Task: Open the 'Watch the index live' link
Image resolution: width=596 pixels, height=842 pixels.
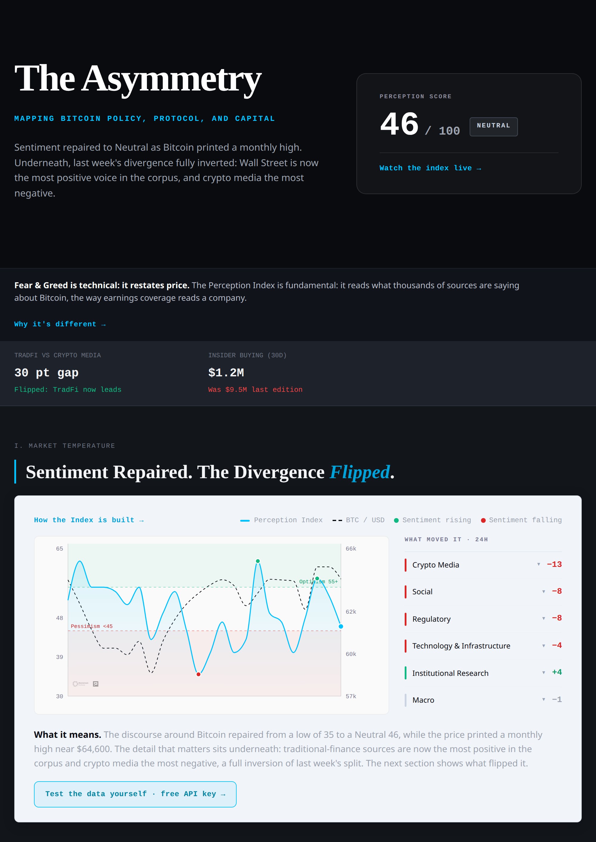Action: coord(430,168)
